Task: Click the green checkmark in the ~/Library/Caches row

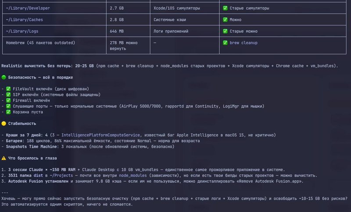Action: pos(225,20)
